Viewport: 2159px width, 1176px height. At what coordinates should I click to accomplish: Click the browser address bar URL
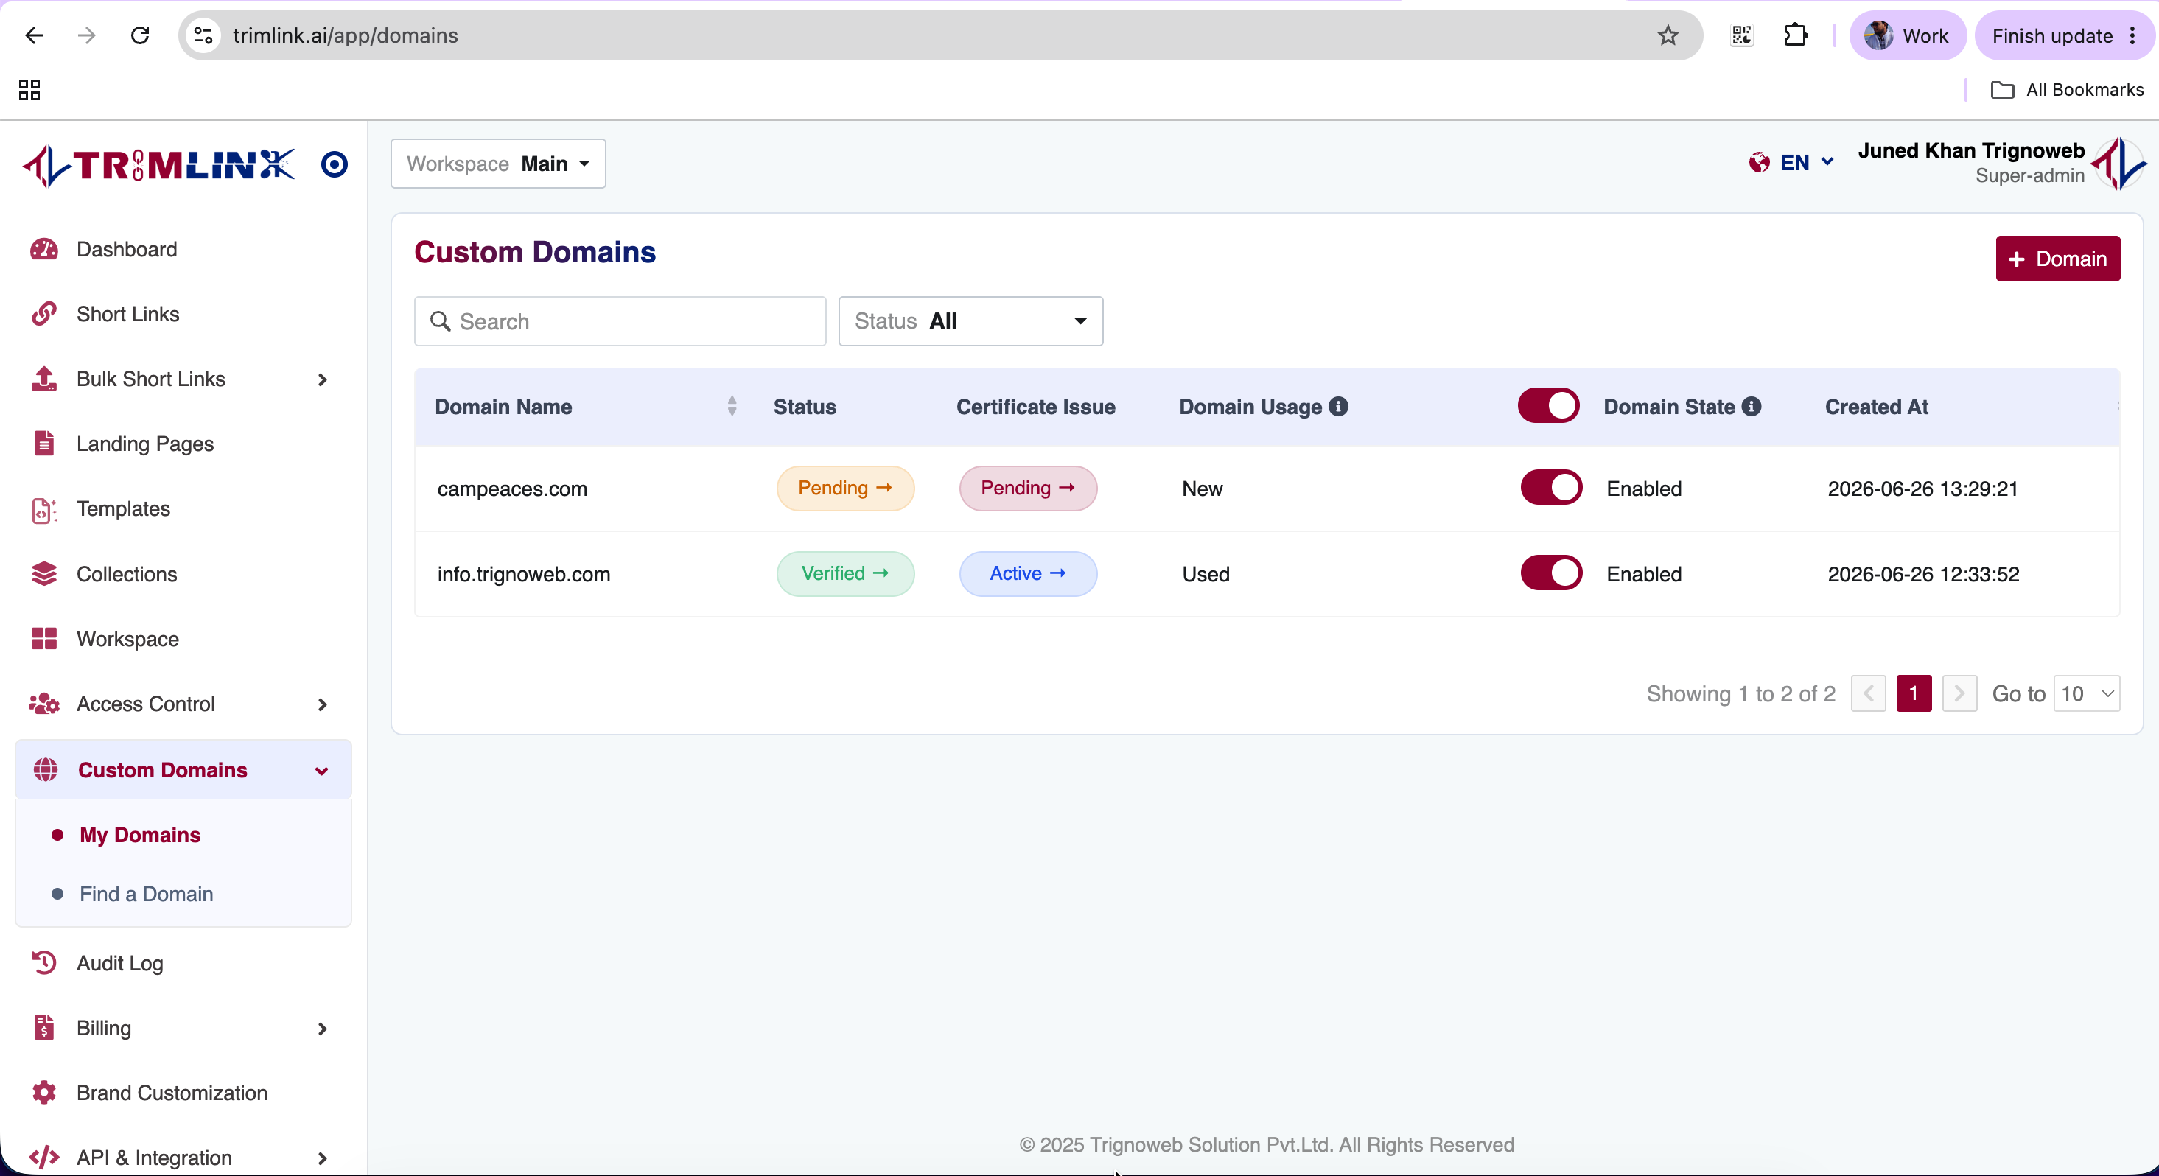(x=346, y=35)
